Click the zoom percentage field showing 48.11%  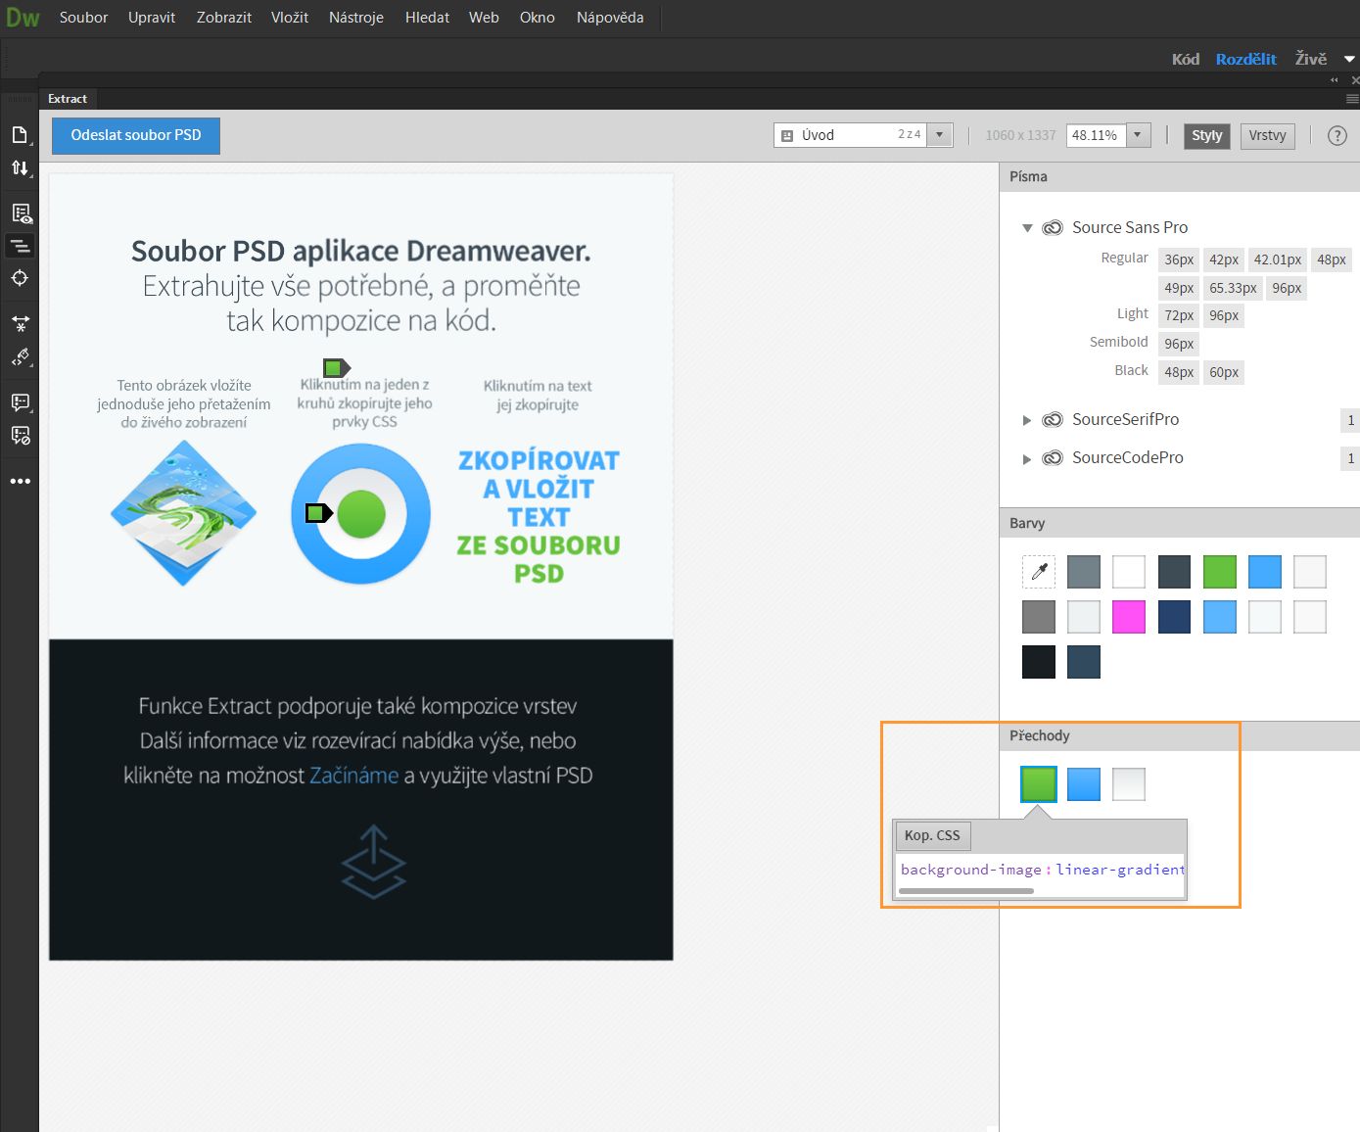[x=1098, y=135]
